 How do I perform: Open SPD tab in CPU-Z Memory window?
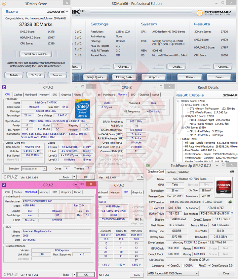[133, 95]
